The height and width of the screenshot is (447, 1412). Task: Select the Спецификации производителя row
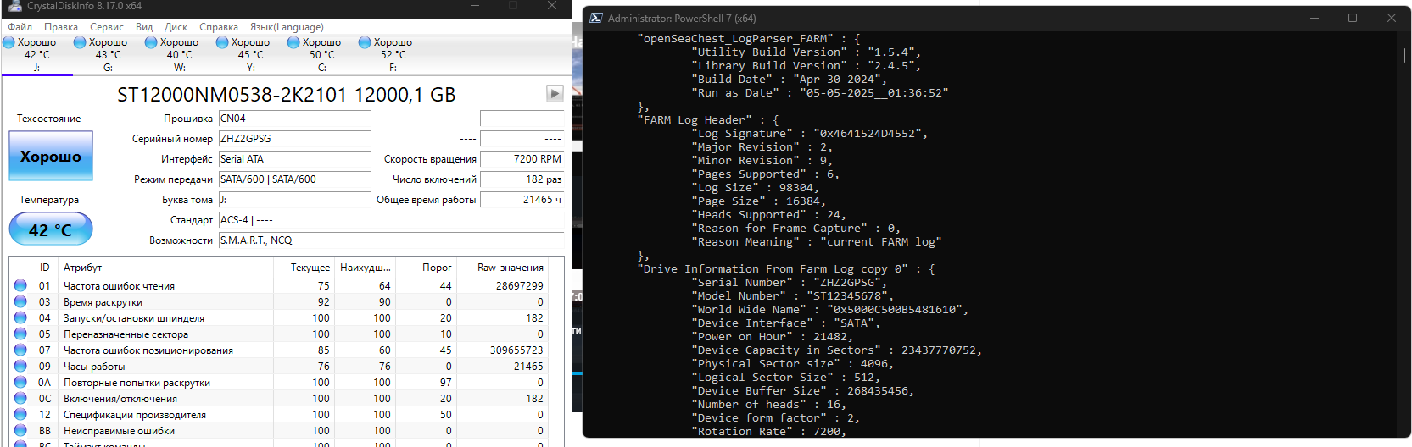coord(279,415)
